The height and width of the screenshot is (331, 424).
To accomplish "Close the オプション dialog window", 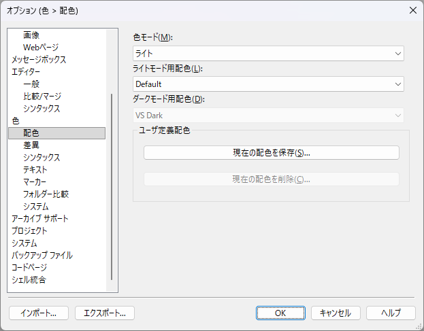I will (413, 10).
